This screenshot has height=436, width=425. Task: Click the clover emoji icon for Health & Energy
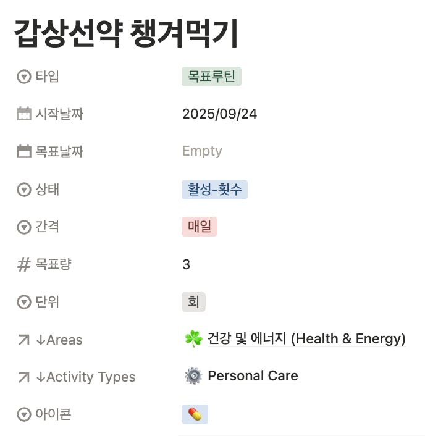coord(193,338)
